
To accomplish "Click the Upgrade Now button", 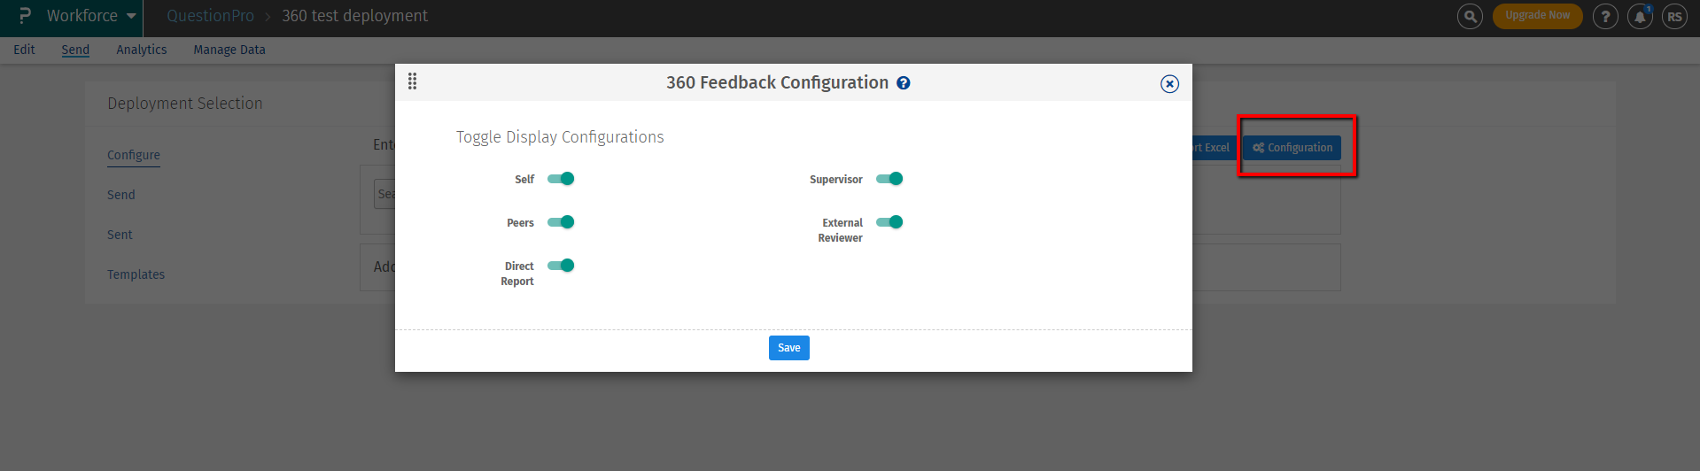I will tap(1537, 15).
